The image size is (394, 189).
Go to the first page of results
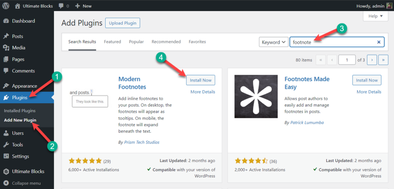pyautogui.click(x=321, y=60)
